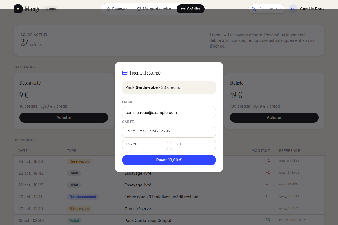The image size is (338, 225).
Task: Click the +30 amount
Action: pos(266,220)
